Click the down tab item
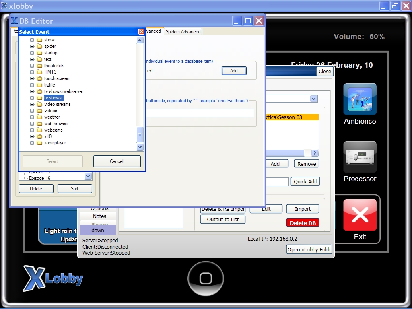 (x=98, y=230)
